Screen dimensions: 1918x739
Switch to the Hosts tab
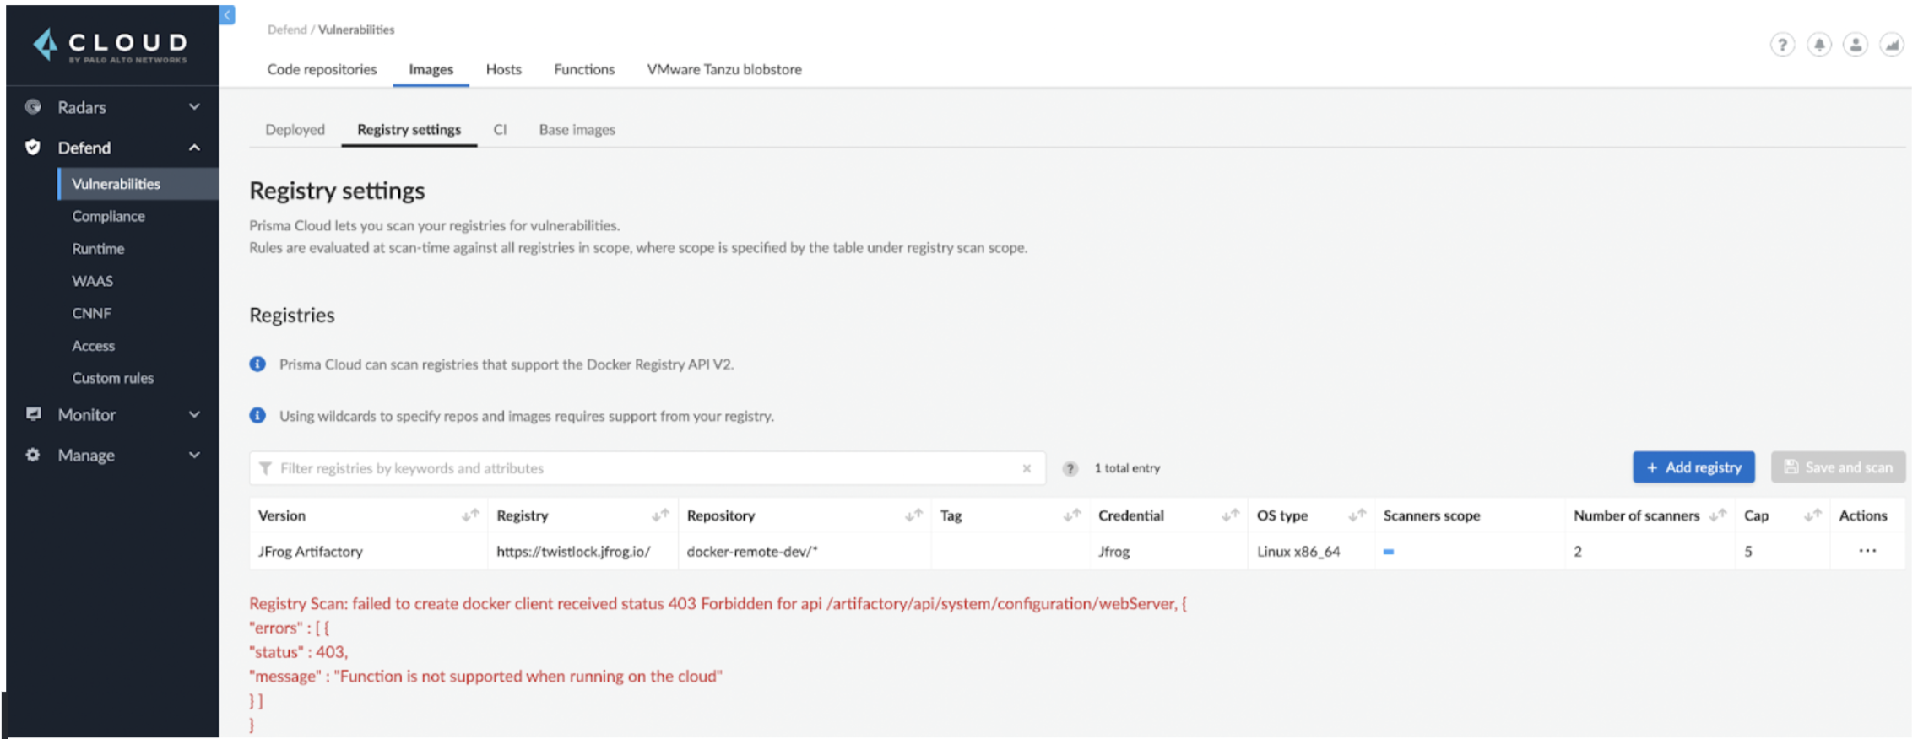click(503, 69)
